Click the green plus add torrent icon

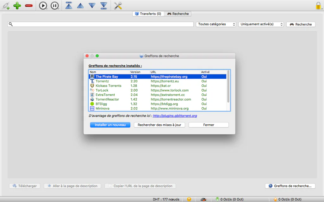pos(17,6)
